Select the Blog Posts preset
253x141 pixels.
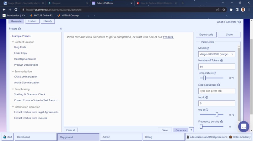coord(20,47)
